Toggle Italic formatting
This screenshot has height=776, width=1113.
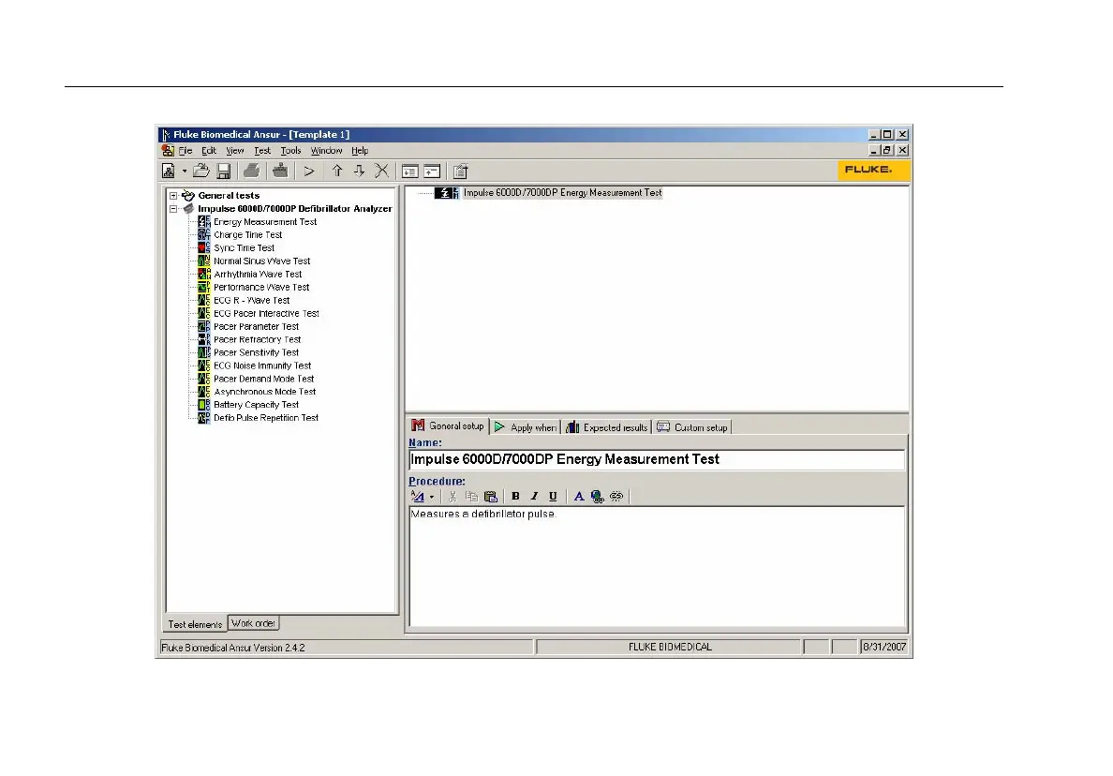pos(535,497)
